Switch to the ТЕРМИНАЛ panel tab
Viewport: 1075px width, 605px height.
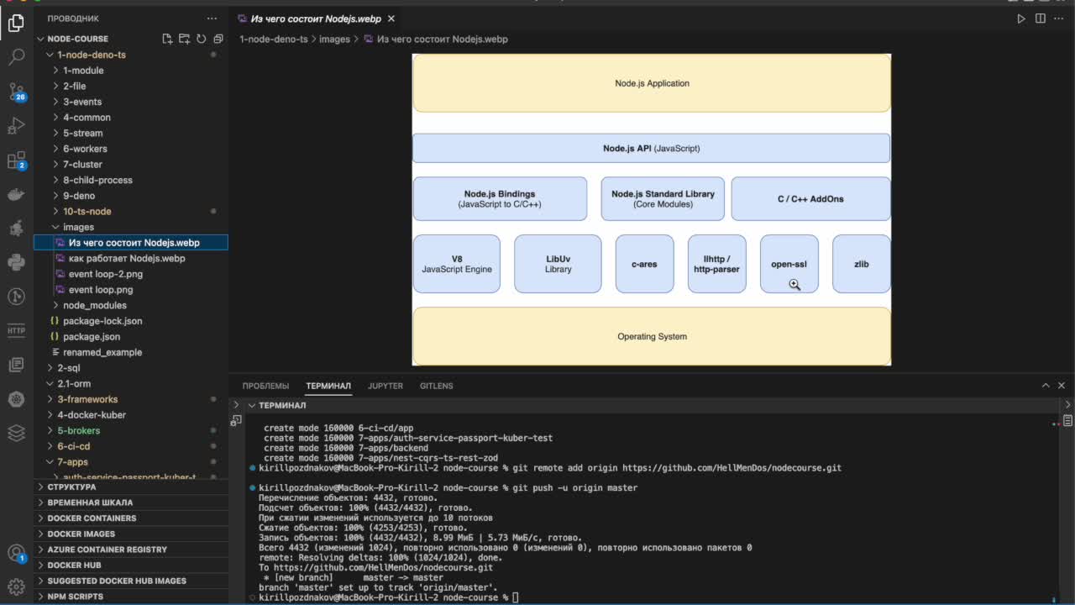pos(328,386)
